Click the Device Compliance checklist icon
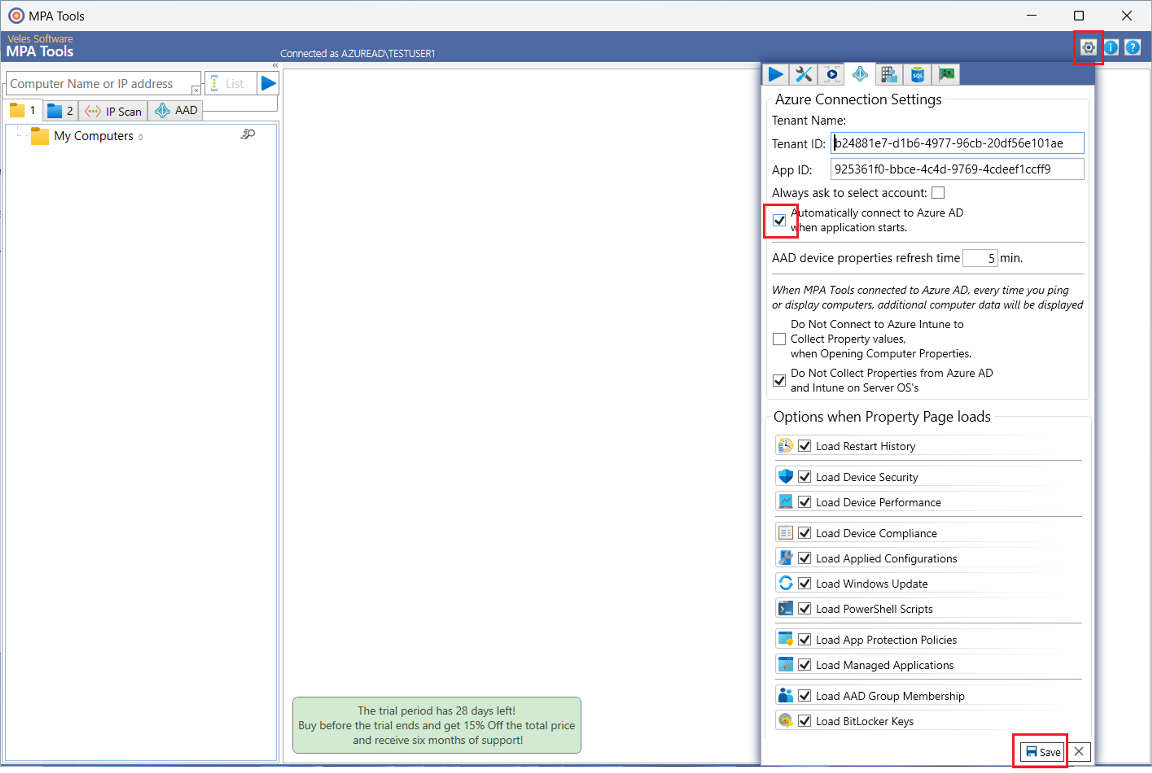The width and height of the screenshot is (1152, 773). point(785,533)
